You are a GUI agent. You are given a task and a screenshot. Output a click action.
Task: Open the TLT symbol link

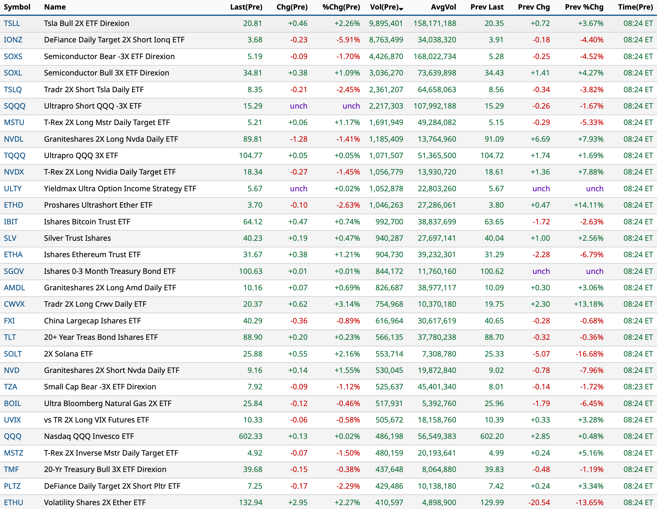pos(10,337)
